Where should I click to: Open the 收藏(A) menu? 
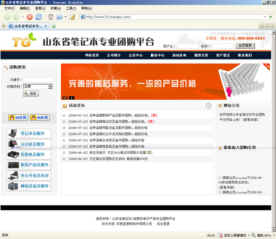pos(56,8)
